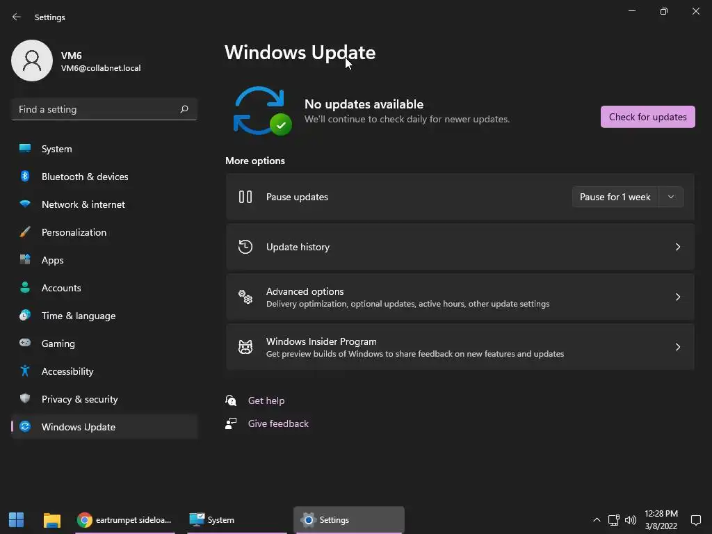Click the Give feedback icon
The width and height of the screenshot is (712, 534).
tap(231, 423)
